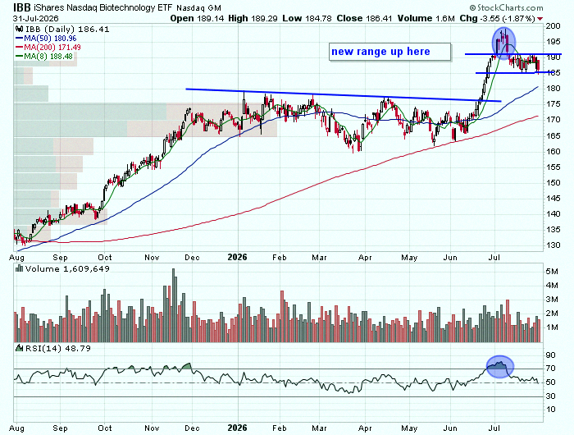Click the 160 price axis label
This screenshot has height=435, width=574.
pyautogui.click(x=553, y=151)
